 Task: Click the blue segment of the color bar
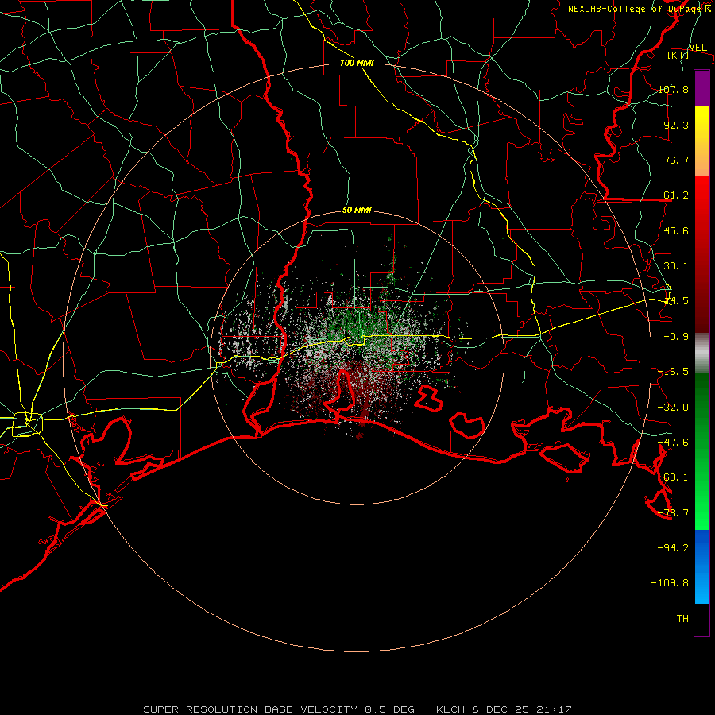point(701,566)
